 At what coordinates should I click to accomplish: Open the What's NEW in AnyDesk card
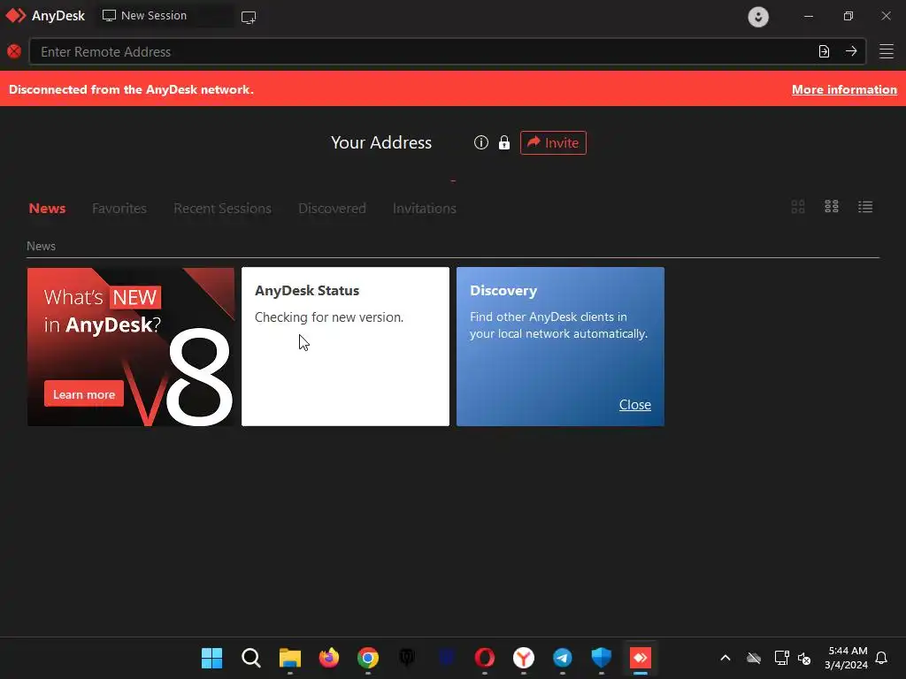tap(131, 347)
